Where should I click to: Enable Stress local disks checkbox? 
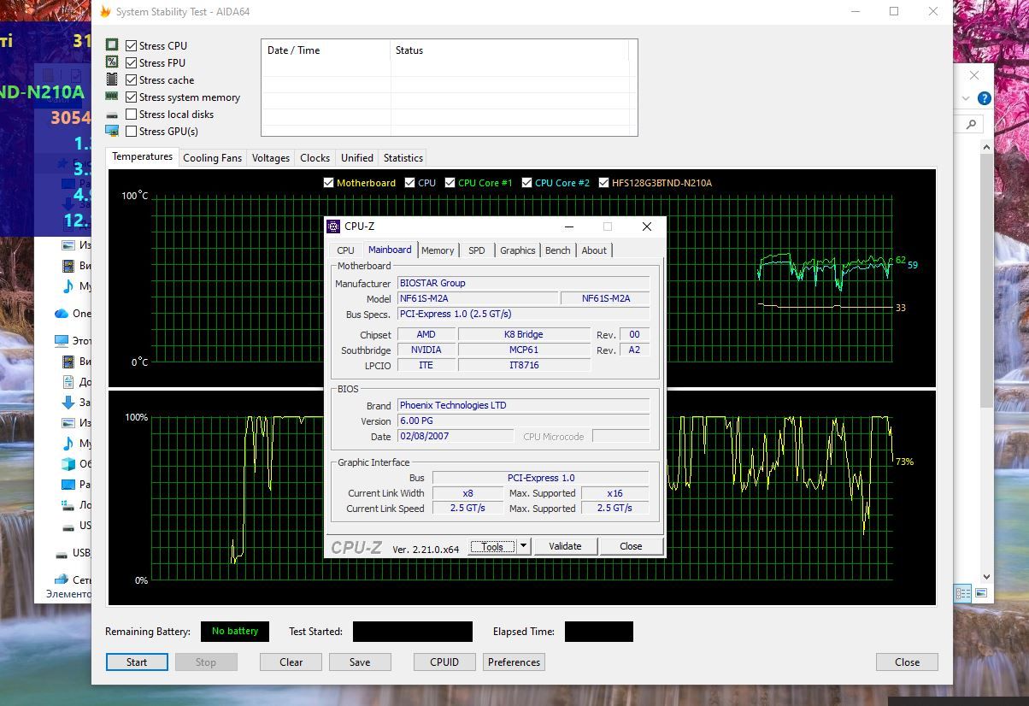click(x=131, y=114)
